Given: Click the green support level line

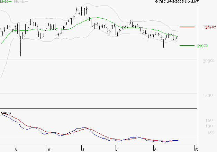Looking at the screenshot, I should [x=187, y=46].
